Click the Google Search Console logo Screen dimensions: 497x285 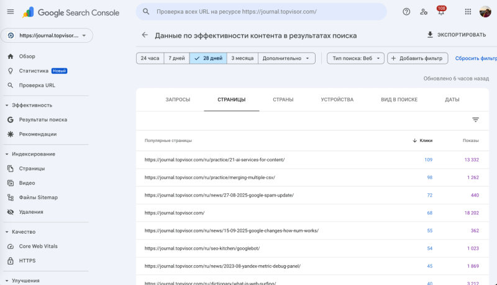coord(71,12)
